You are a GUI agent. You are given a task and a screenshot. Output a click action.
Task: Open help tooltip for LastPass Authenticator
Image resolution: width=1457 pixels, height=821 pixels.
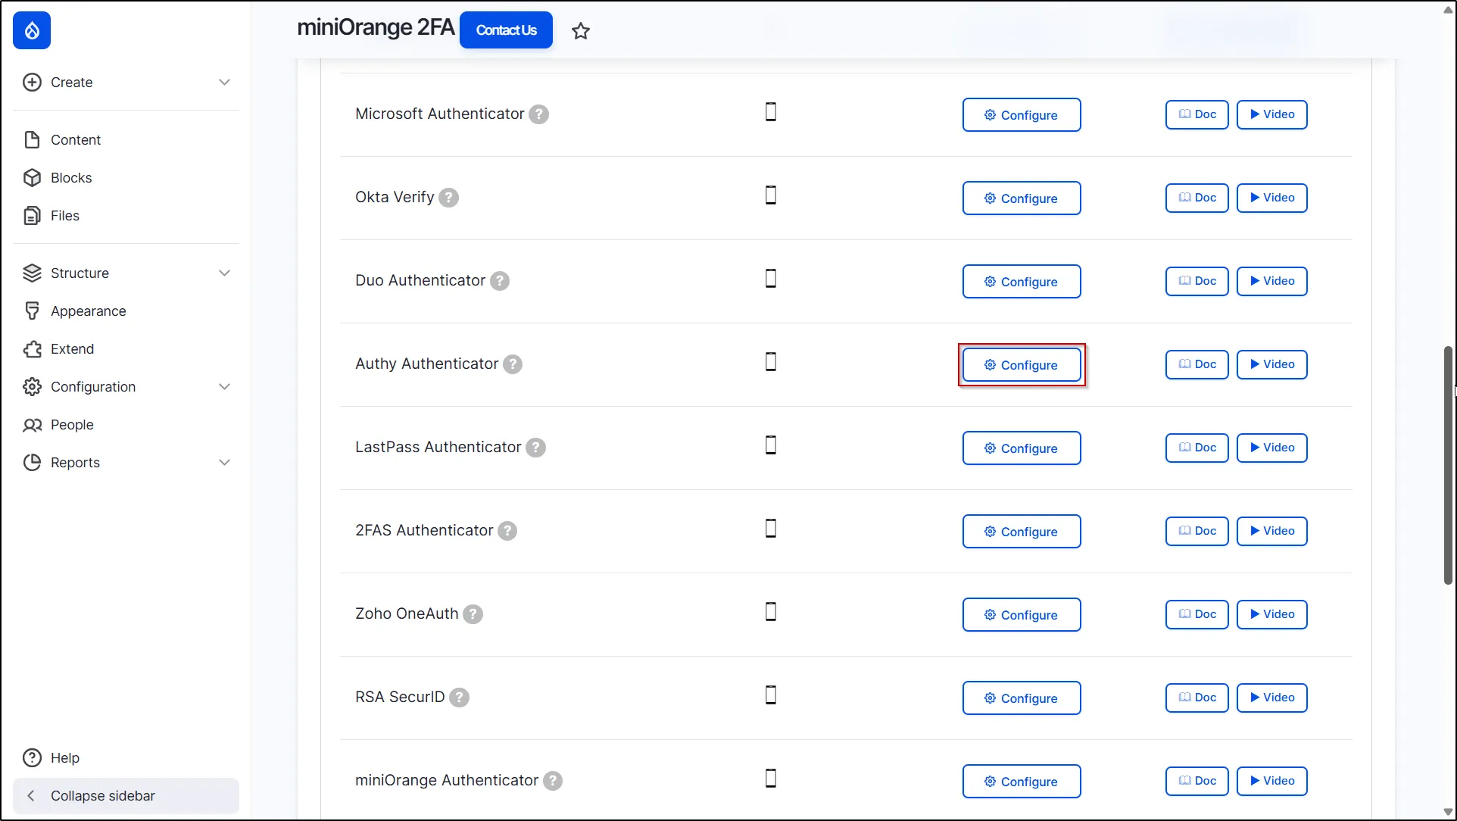(x=535, y=448)
